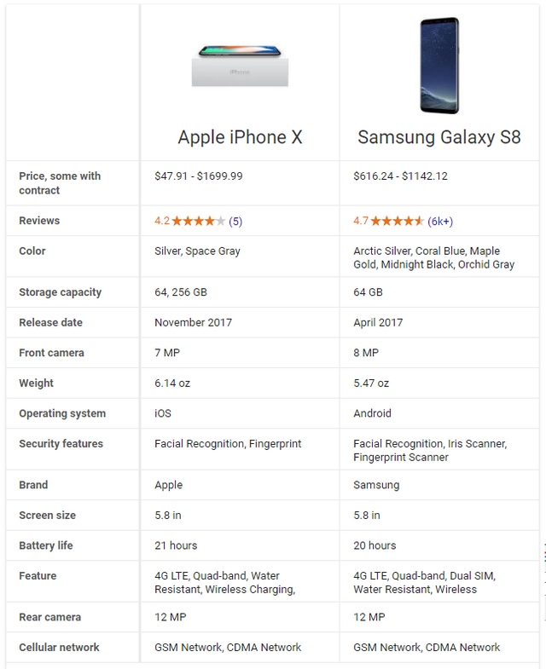Click the 4.2 rating score for iPhone X

tap(162, 221)
